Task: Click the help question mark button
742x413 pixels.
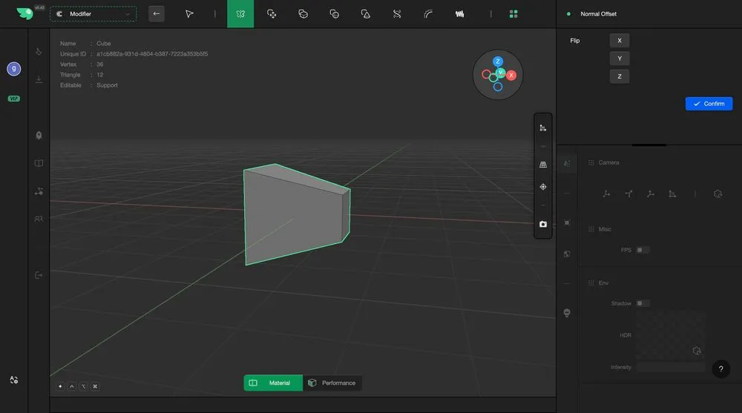Action: (720, 370)
